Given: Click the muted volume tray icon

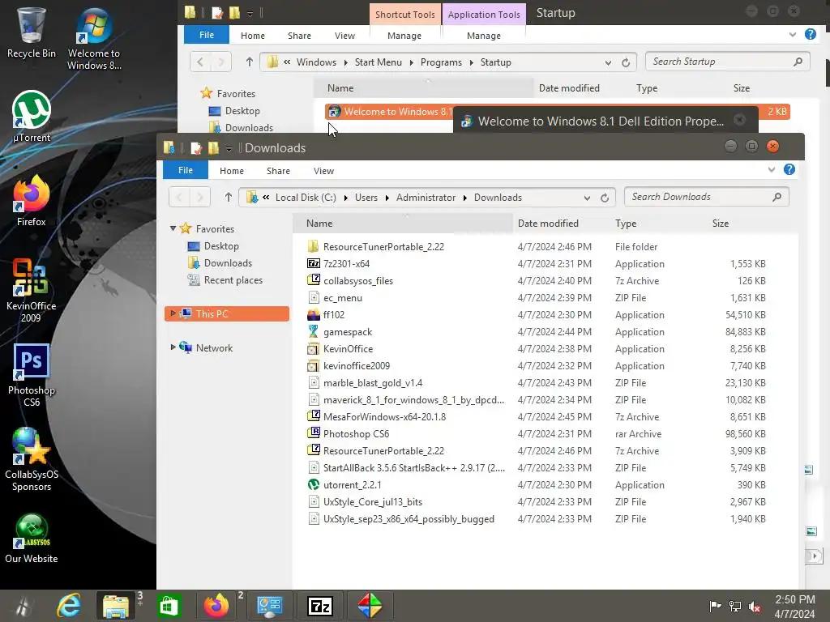Looking at the screenshot, I should tap(755, 606).
